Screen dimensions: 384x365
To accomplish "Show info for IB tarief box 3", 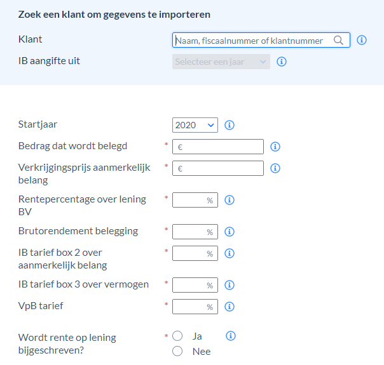I will 230,285.
